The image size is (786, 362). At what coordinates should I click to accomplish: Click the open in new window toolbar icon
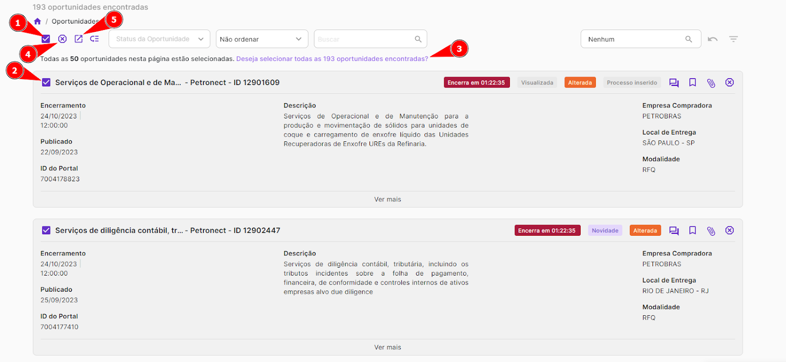[79, 39]
